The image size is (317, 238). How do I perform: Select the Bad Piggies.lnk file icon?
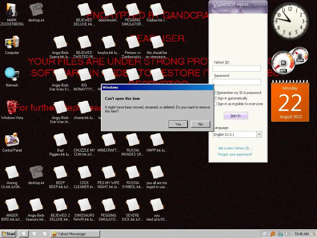60,144
